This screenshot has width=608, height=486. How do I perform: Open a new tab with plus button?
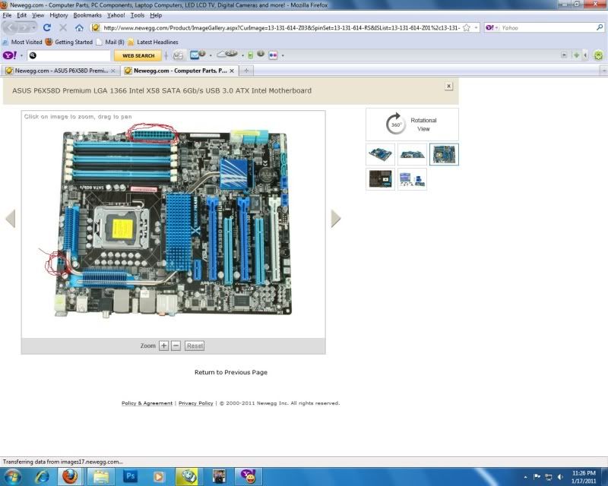click(x=245, y=71)
